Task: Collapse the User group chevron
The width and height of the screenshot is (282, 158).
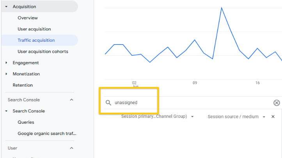Action: click(72, 148)
